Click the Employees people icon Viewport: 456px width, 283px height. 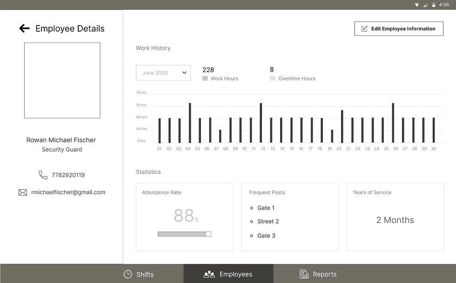(209, 274)
